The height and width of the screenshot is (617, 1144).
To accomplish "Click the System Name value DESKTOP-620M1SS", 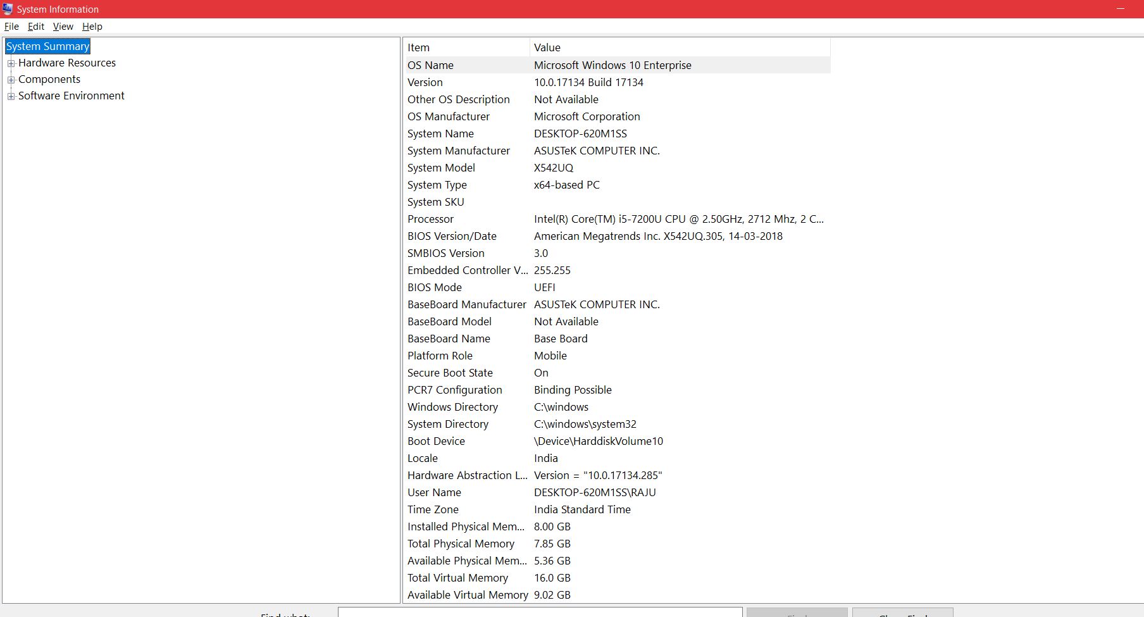I will pyautogui.click(x=580, y=134).
